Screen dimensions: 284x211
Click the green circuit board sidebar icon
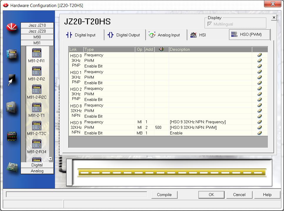(x=12, y=167)
